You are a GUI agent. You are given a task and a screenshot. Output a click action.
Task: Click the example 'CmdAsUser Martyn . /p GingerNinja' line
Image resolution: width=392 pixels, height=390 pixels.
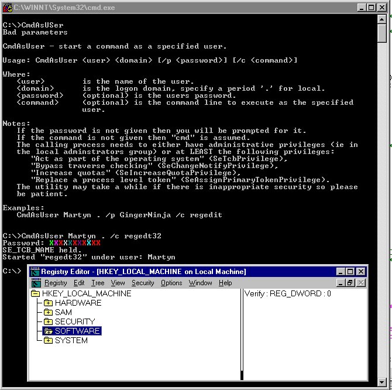click(x=119, y=215)
